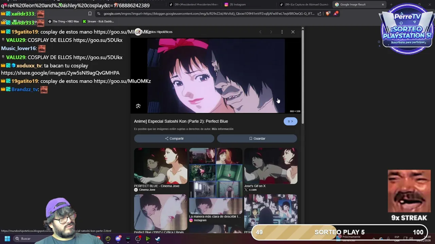Click the main Perfect Blue preview image
Image resolution: width=435 pixels, height=244 pixels.
[x=216, y=75]
